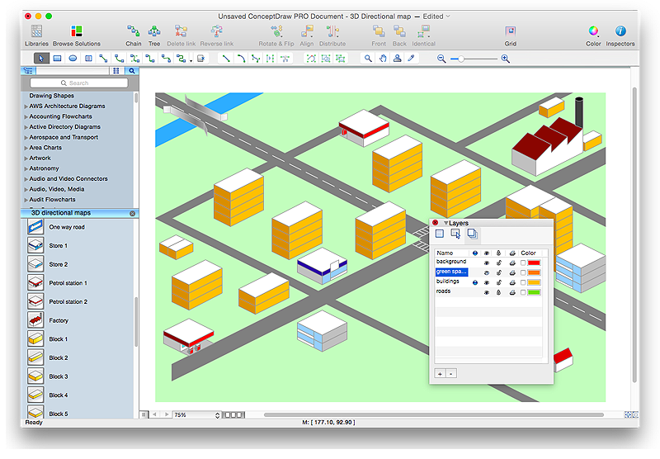Viewport: 660px width, 459px height.
Task: Check the color checkbox for background layer
Action: [523, 263]
